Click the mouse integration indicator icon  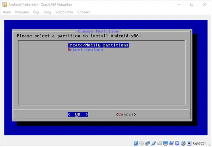(x=184, y=143)
